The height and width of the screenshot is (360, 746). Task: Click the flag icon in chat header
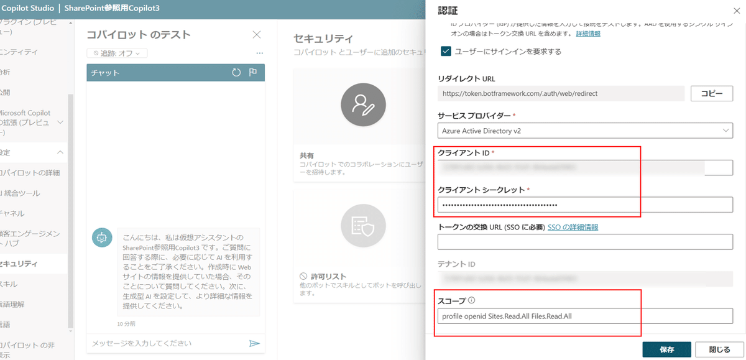253,73
